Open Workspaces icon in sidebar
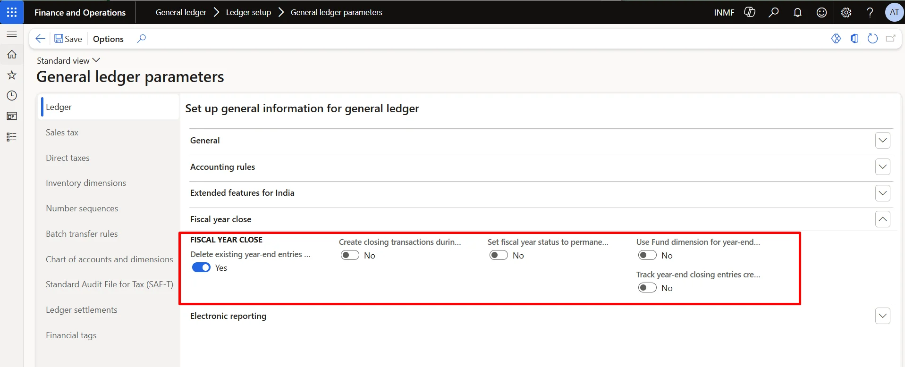This screenshot has height=367, width=905. point(12,116)
